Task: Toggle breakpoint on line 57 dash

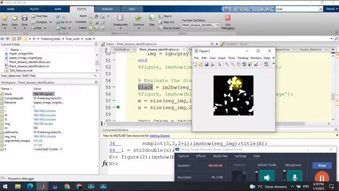Action: [114, 101]
